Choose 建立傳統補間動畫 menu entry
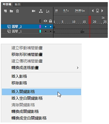 click(x=27, y=61)
